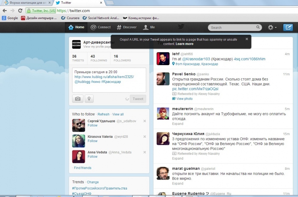This screenshot has width=298, height=197.
Task: Open the 16 Followers count
Action: click(122, 58)
